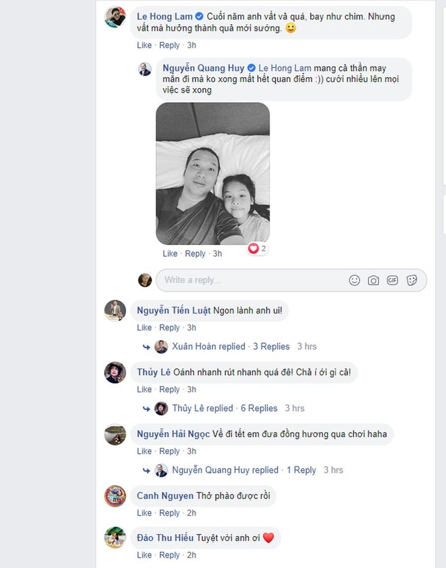Click the heart reaction count on photo reply
Screen dimensions: 446x568
pyautogui.click(x=257, y=248)
